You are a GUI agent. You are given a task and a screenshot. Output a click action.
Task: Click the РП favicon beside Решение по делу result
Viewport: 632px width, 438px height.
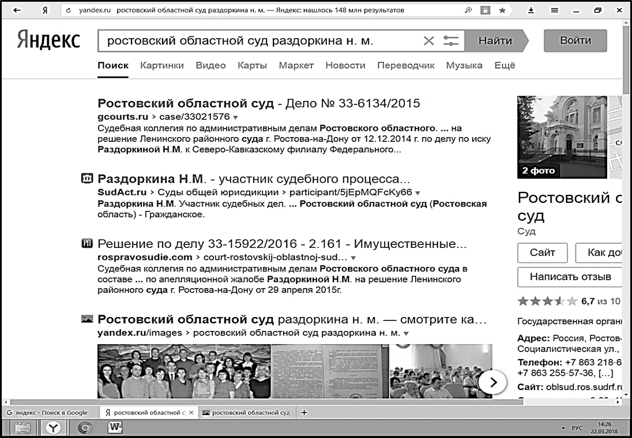pyautogui.click(x=87, y=243)
